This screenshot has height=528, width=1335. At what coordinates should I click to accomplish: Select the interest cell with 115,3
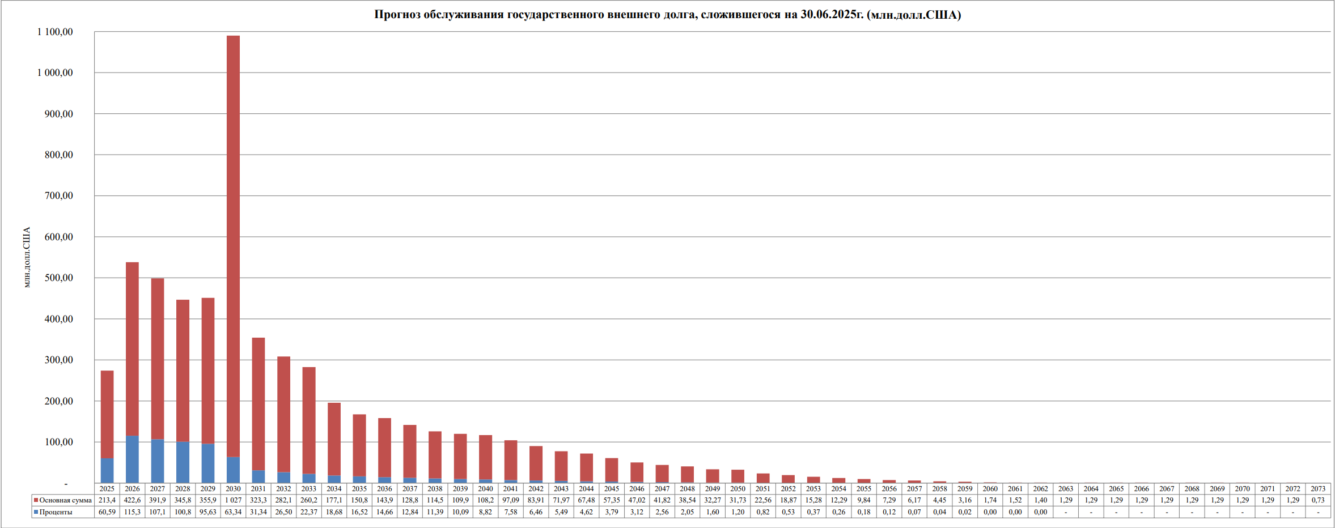[132, 512]
